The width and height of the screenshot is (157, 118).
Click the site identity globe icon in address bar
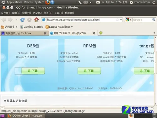(x=44, y=20)
